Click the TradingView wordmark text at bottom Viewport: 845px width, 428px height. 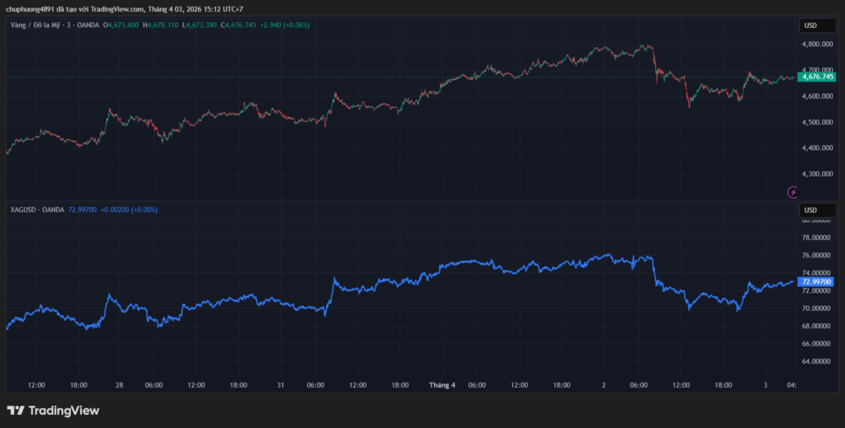click(x=64, y=411)
